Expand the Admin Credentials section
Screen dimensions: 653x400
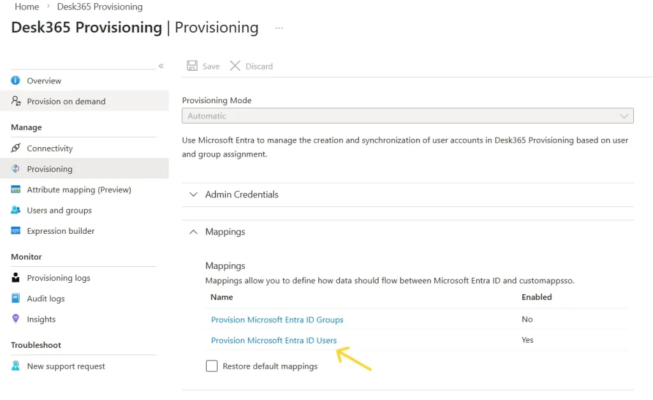(194, 195)
